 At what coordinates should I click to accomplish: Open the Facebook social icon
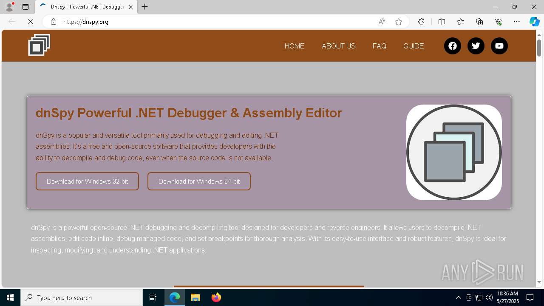pyautogui.click(x=453, y=46)
